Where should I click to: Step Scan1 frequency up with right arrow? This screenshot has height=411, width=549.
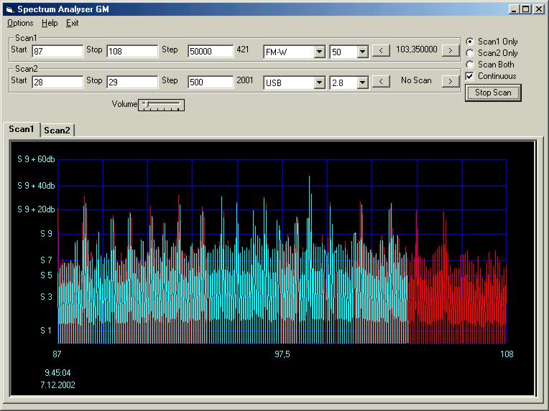point(451,51)
